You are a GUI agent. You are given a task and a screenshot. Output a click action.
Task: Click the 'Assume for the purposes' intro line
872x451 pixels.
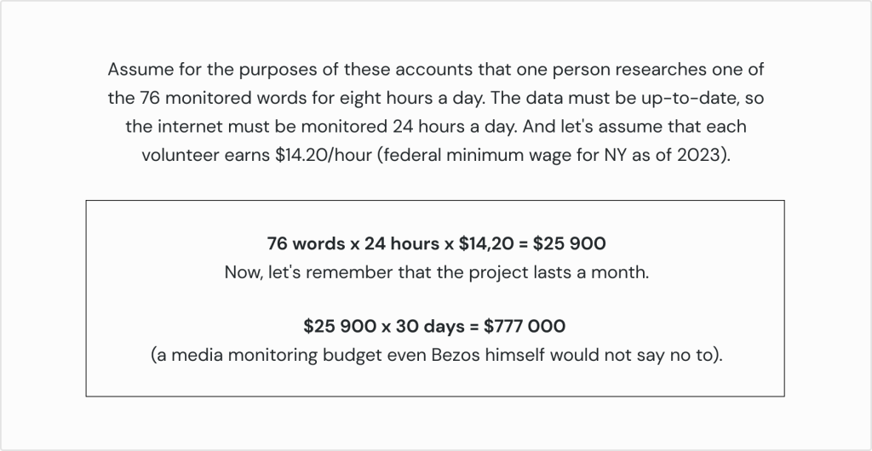click(x=436, y=70)
